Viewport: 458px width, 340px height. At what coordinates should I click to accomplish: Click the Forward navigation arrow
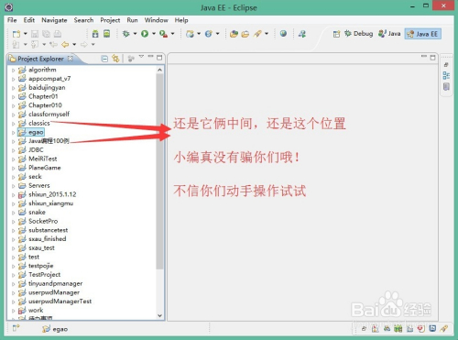pos(84,45)
